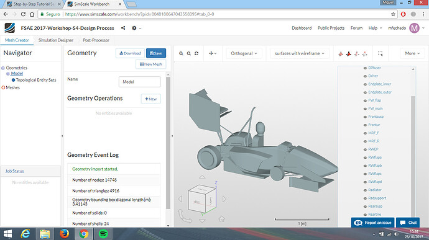
Task: Create a New Mesh
Action: 150,64
